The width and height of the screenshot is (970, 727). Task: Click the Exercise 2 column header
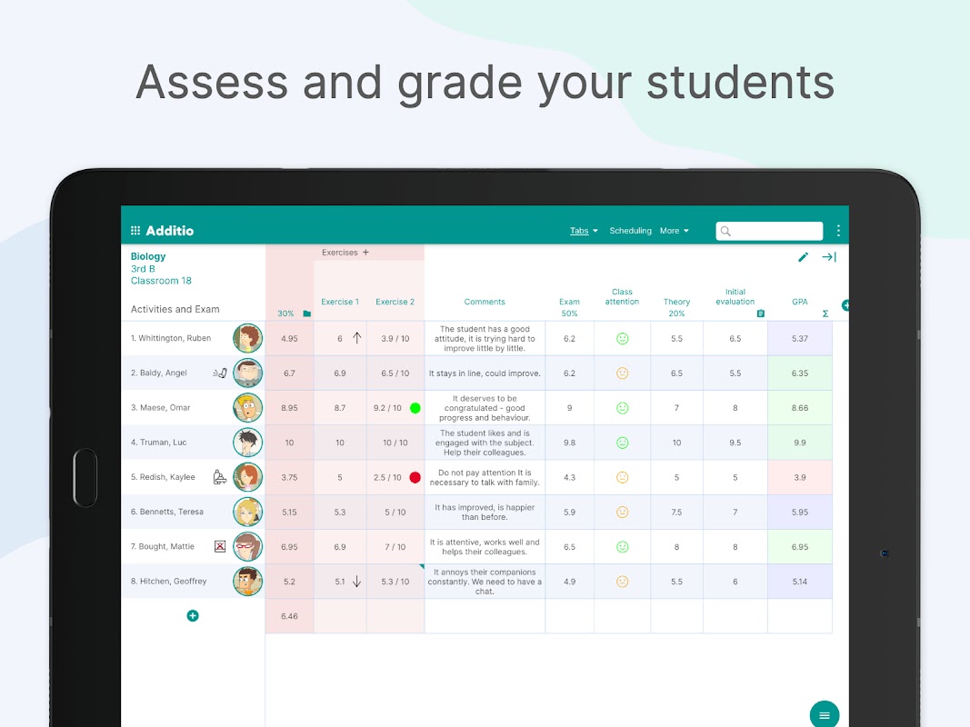click(395, 302)
